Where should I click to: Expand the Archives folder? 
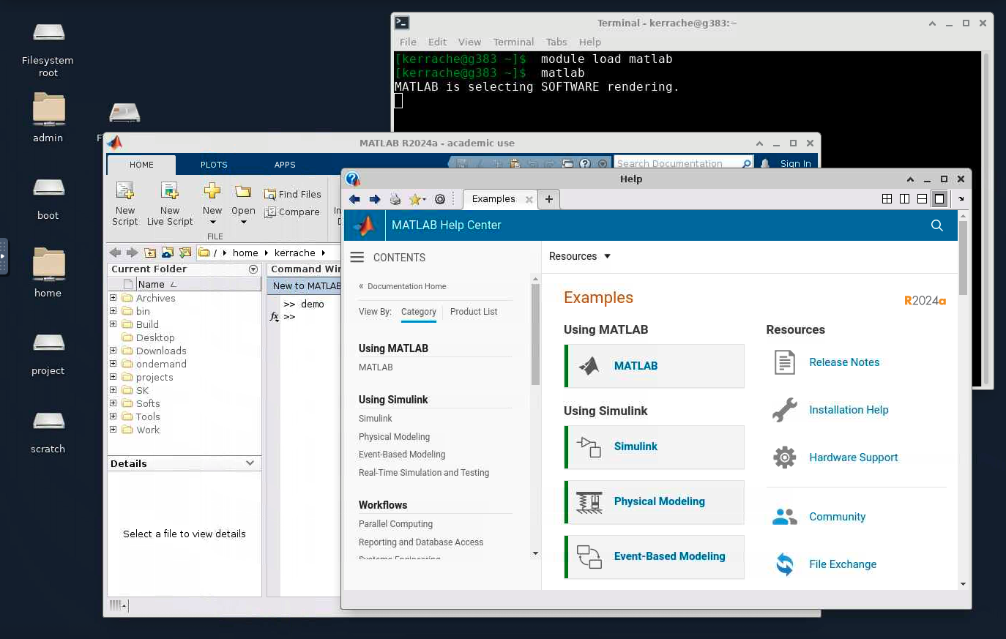[x=113, y=298]
